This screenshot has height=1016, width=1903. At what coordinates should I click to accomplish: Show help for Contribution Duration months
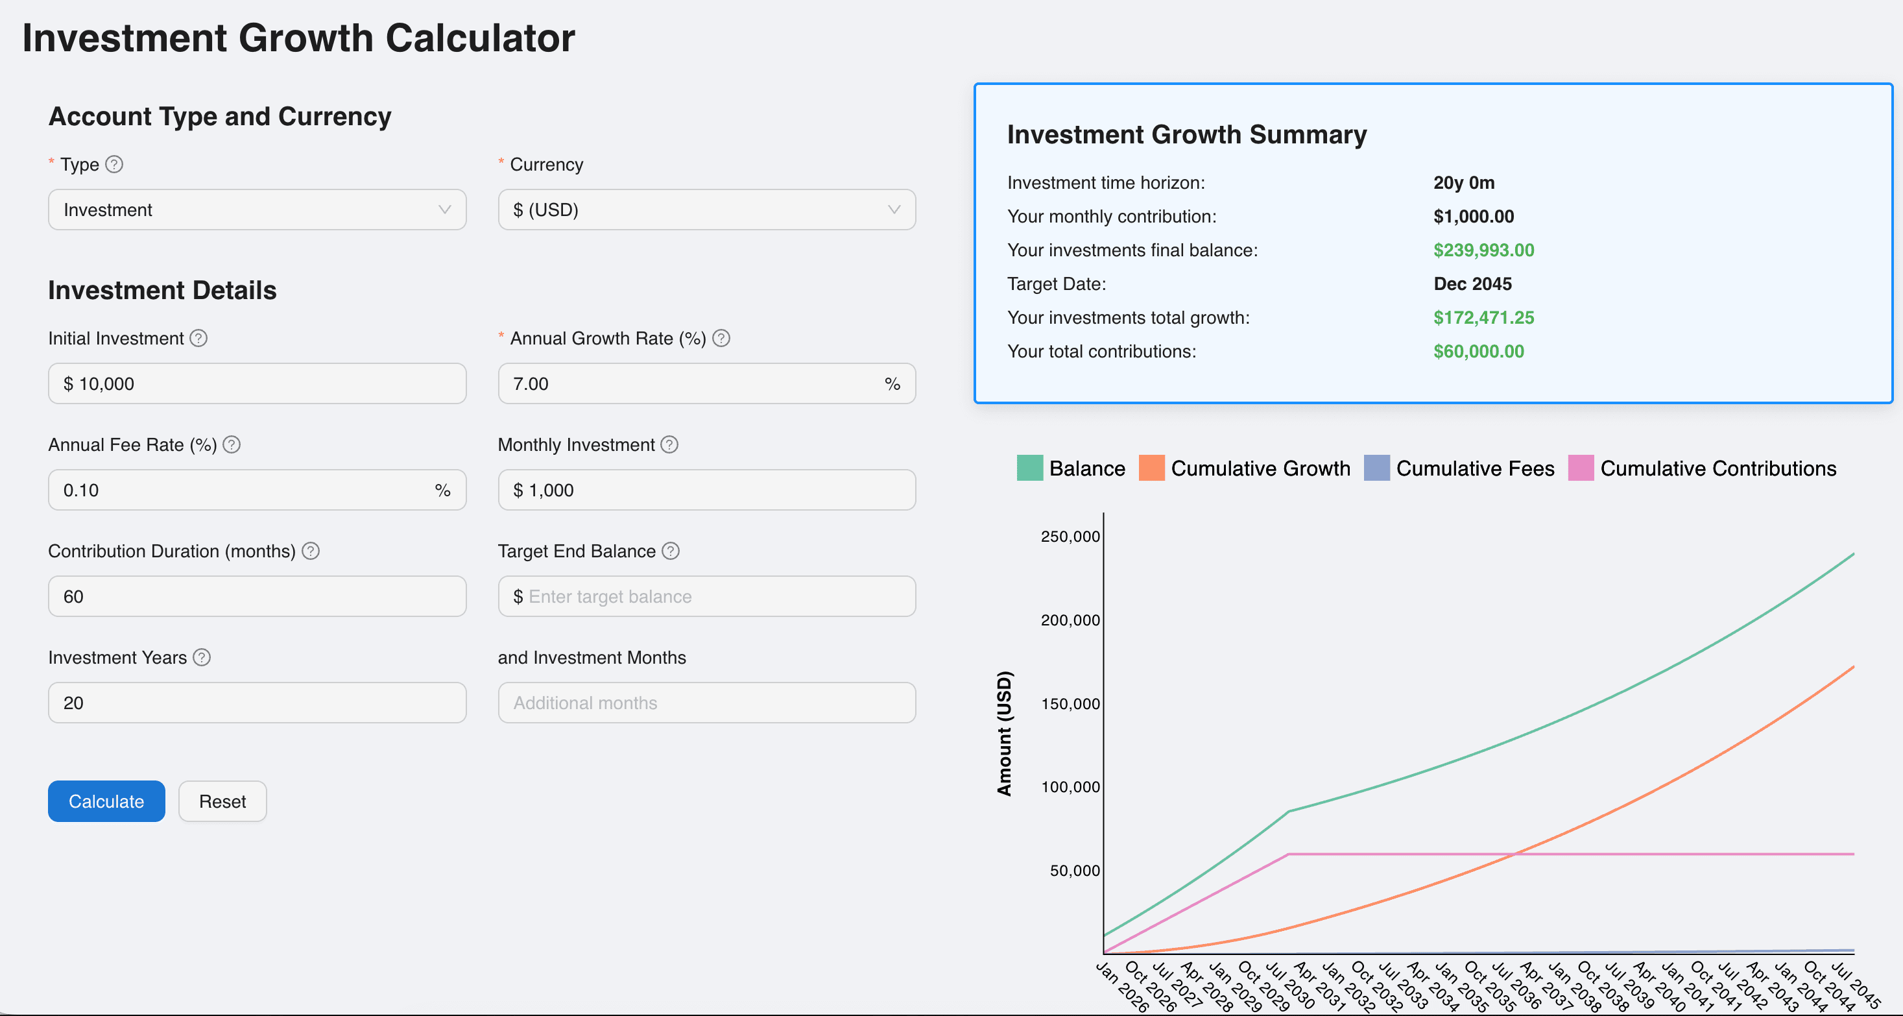[x=311, y=550]
